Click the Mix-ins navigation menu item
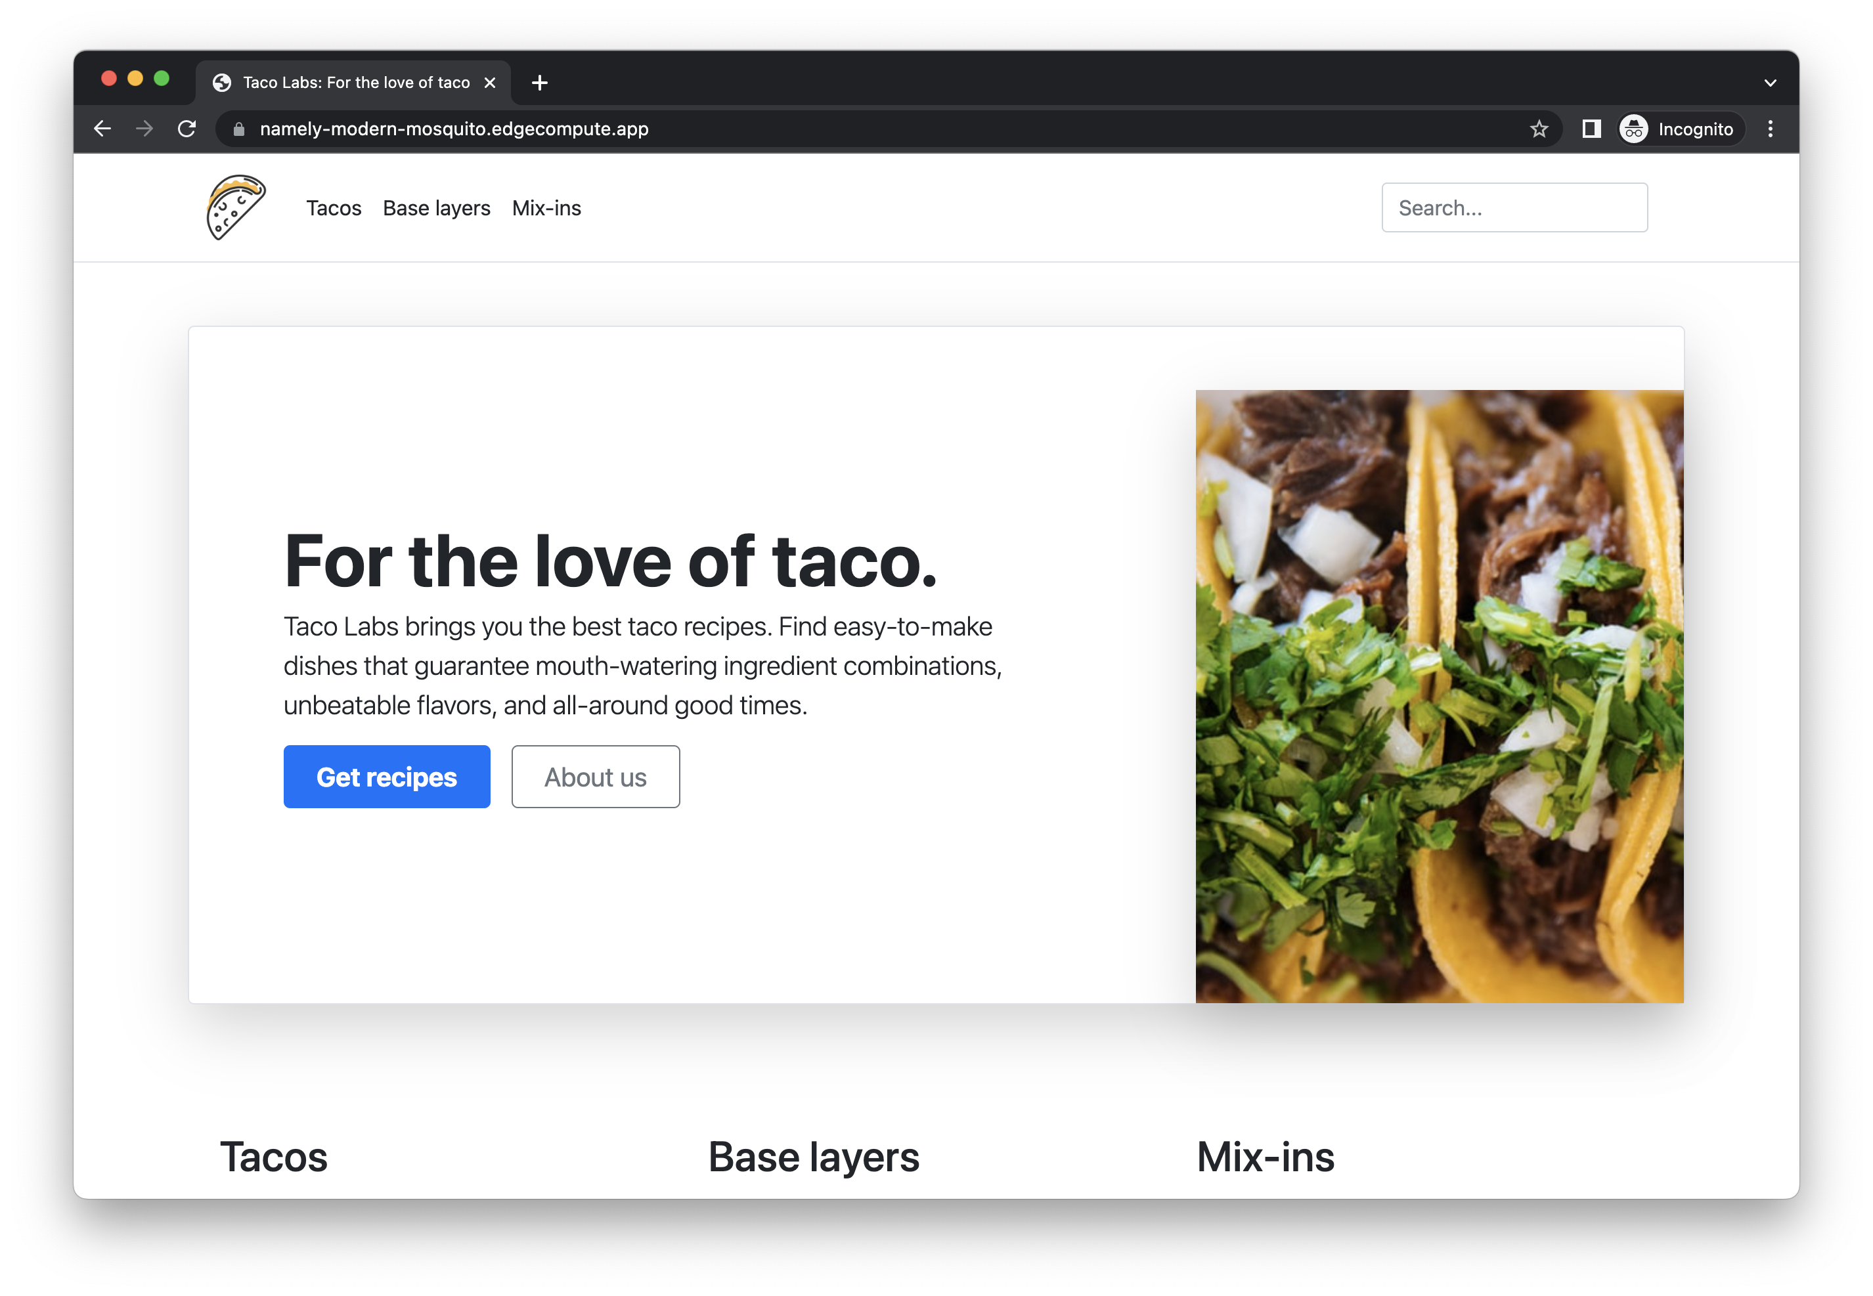The image size is (1873, 1296). pyautogui.click(x=548, y=207)
